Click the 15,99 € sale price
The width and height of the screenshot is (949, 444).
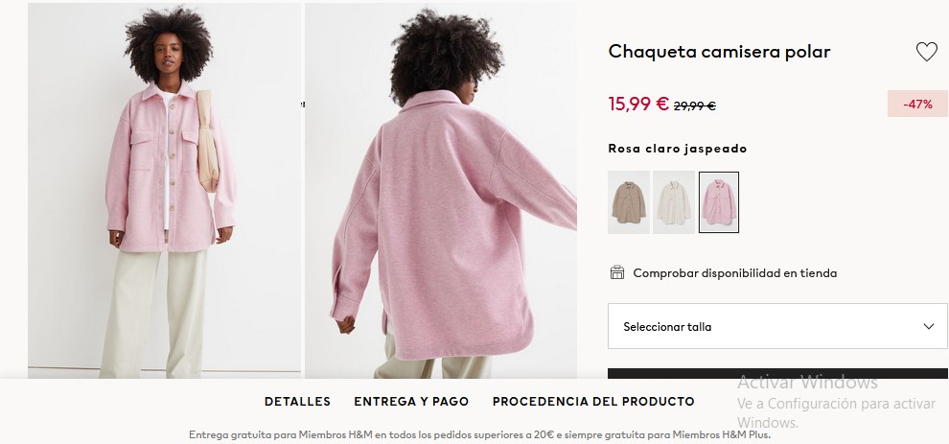point(638,104)
